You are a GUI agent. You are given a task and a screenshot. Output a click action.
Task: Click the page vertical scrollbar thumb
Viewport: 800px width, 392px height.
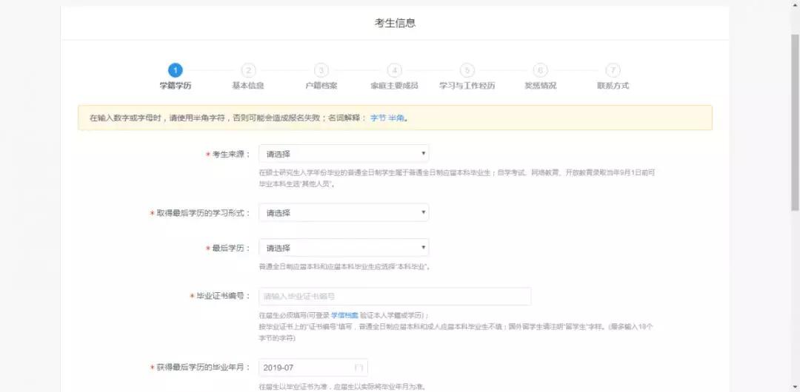click(x=795, y=122)
